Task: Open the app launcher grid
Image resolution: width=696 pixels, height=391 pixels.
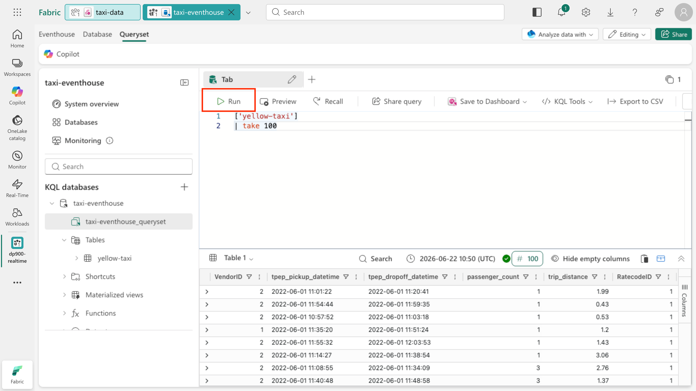Action: point(17,12)
